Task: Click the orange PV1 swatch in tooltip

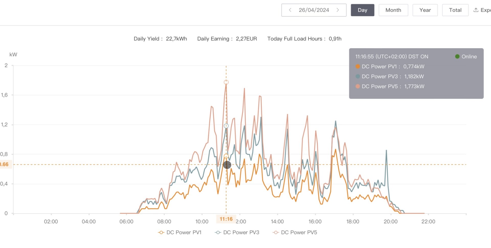Action: [x=358, y=66]
